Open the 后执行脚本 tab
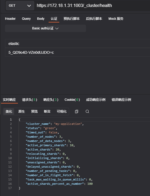 click(94, 19)
